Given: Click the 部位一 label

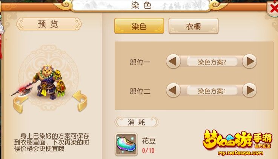Looking at the screenshot, I should [x=140, y=62].
